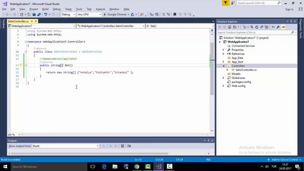Image resolution: width=304 pixels, height=171 pixels.
Task: Expand the Properties node in Solution Explorer
Action: click(223, 50)
